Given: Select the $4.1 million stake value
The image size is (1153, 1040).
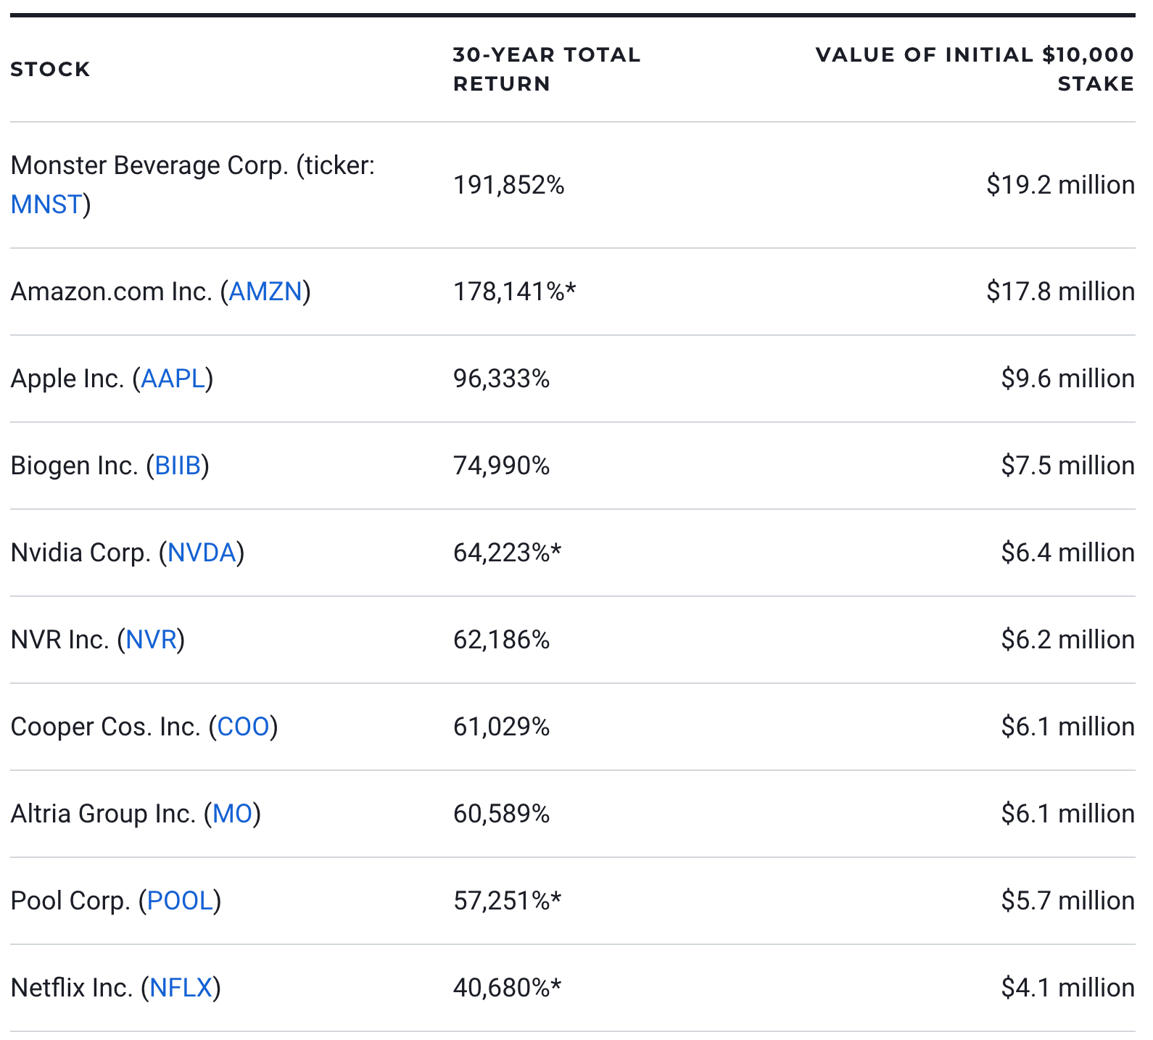Looking at the screenshot, I should pyautogui.click(x=1067, y=988).
